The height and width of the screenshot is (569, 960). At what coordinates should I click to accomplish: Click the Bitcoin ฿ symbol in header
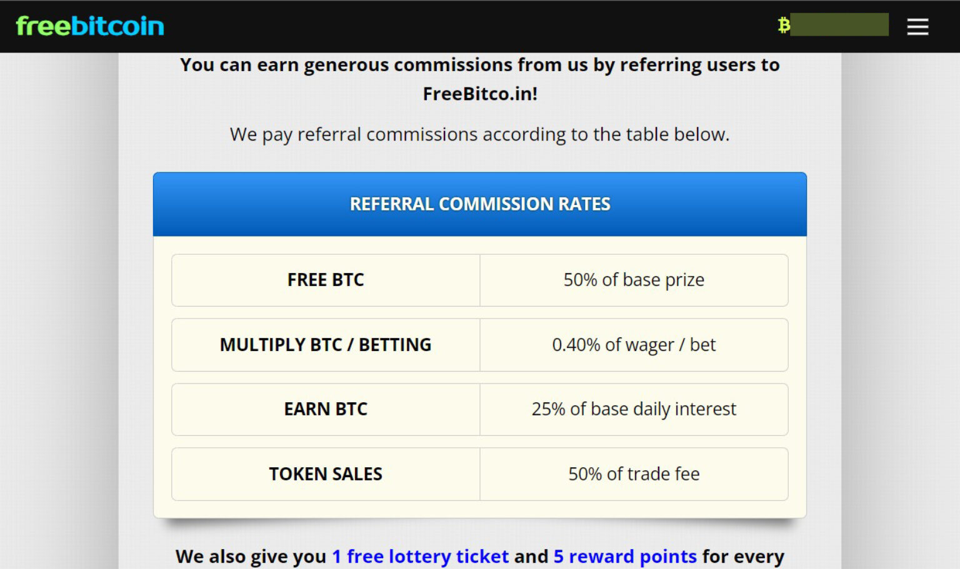coord(782,25)
